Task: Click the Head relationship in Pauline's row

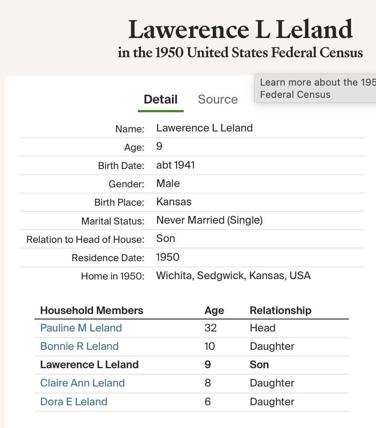Action: [263, 328]
